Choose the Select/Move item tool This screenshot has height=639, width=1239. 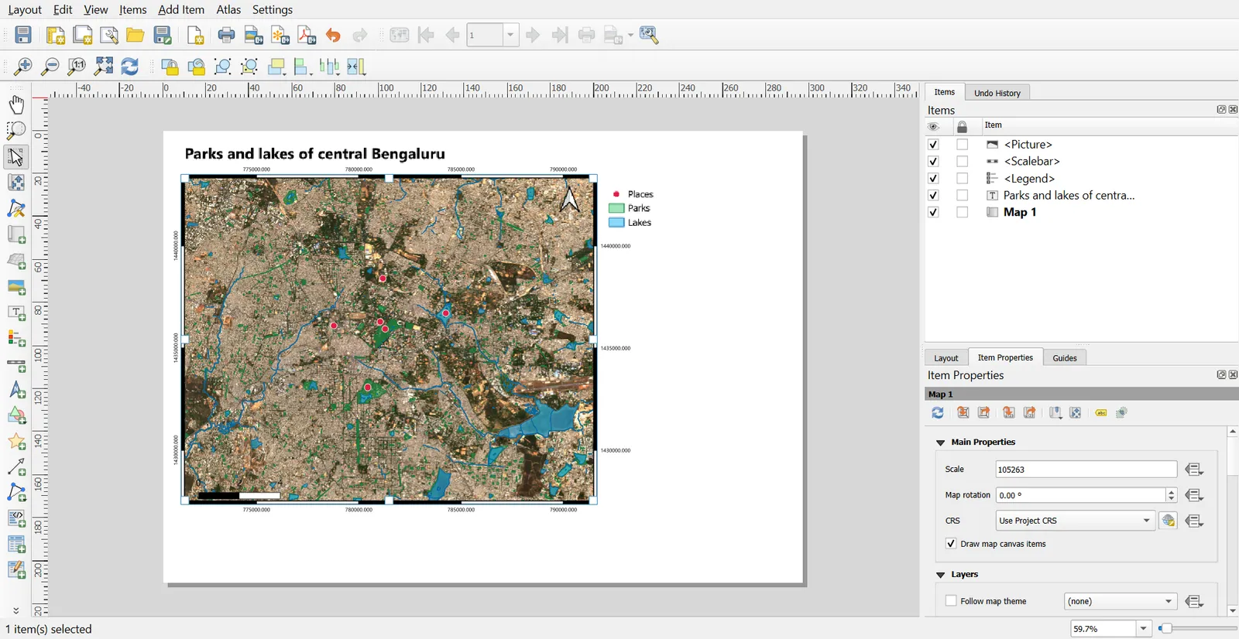(x=16, y=156)
